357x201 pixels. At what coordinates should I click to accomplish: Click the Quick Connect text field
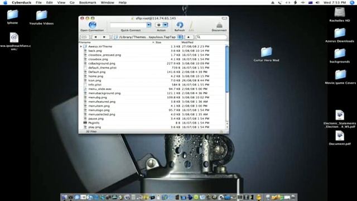tap(128, 25)
